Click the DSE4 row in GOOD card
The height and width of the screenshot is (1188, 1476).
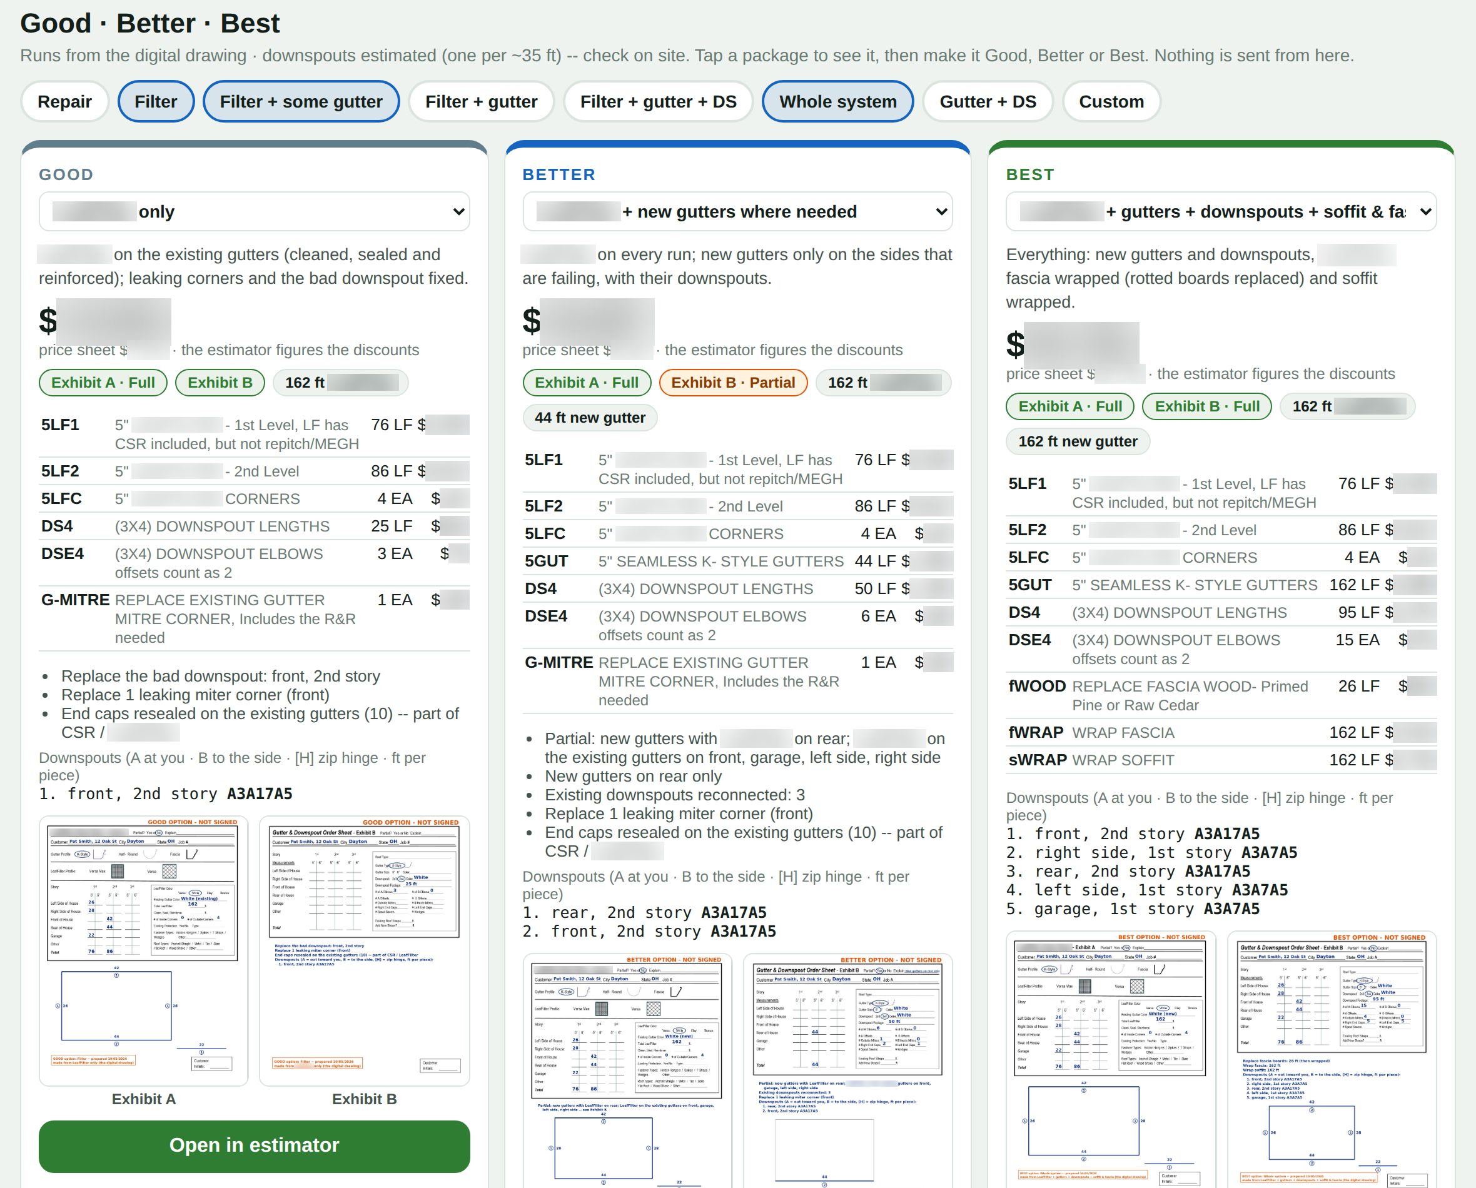(254, 563)
